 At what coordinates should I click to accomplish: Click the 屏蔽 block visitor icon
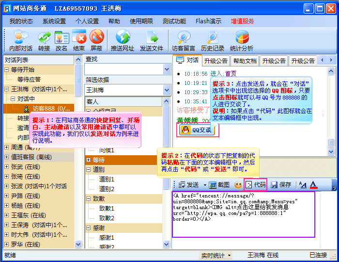96,40
